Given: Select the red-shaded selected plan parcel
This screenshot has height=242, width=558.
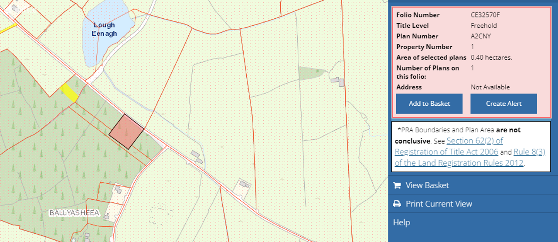Looking at the screenshot, I should [126, 131].
